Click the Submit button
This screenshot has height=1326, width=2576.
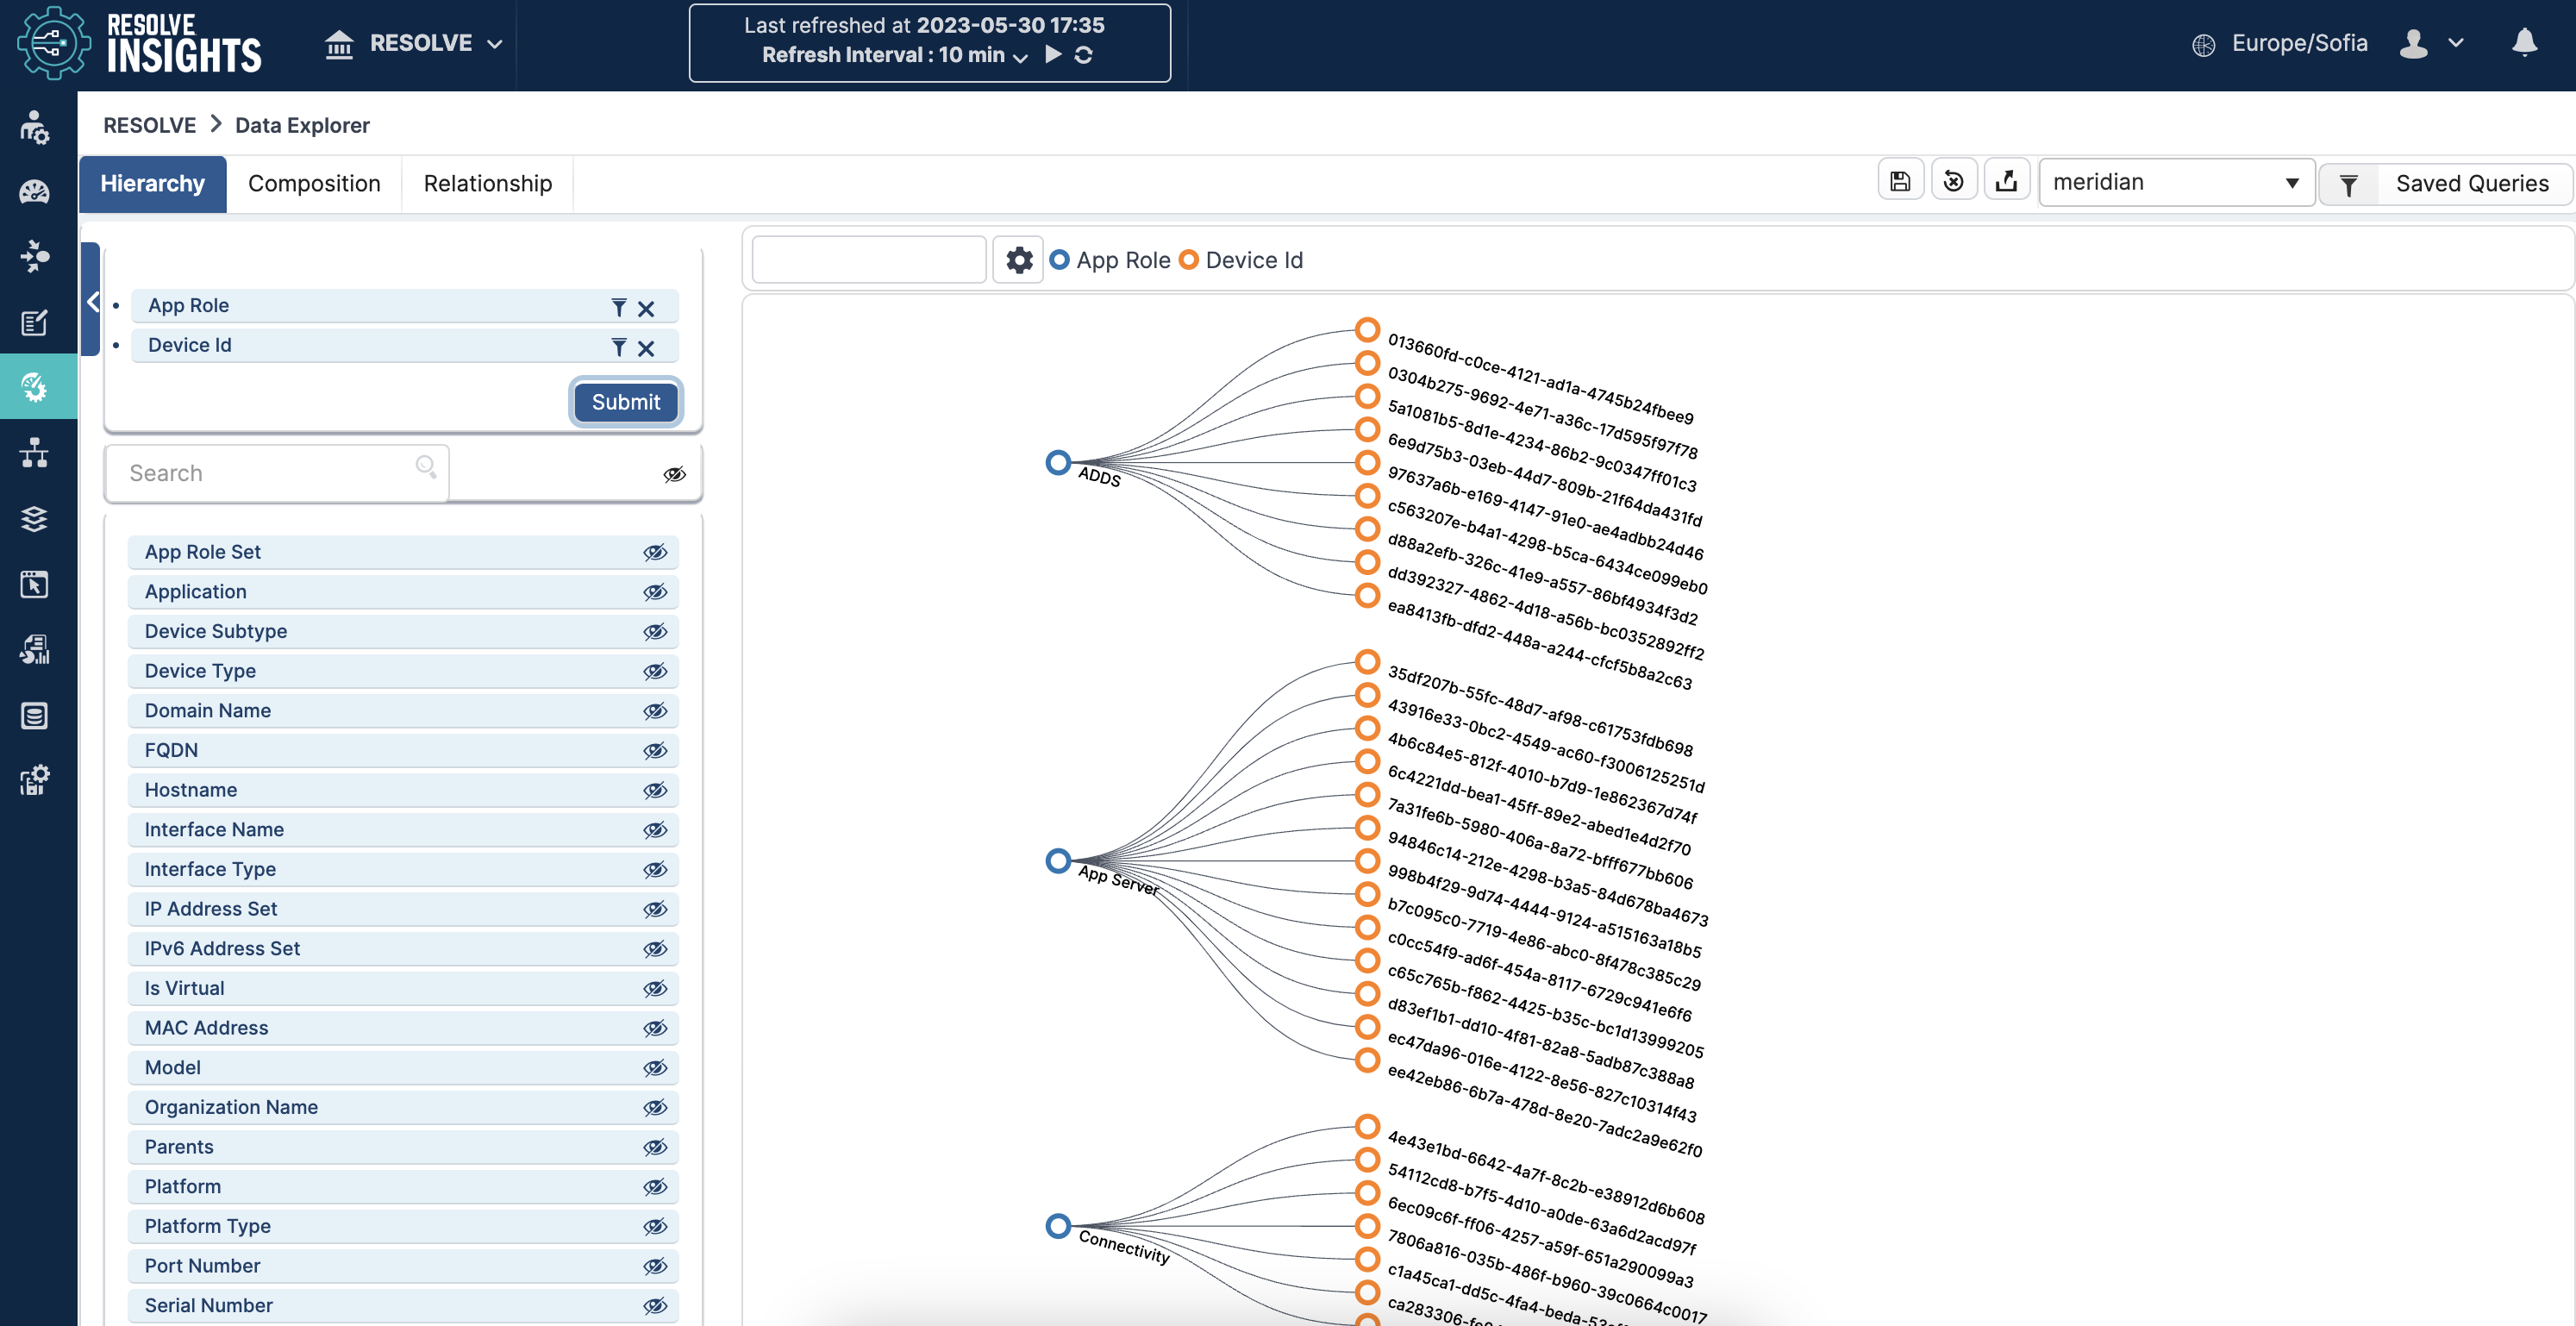pos(625,402)
